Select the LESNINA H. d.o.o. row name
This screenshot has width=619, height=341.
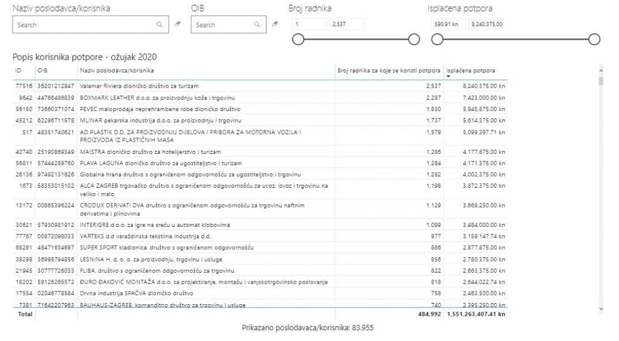(151, 260)
